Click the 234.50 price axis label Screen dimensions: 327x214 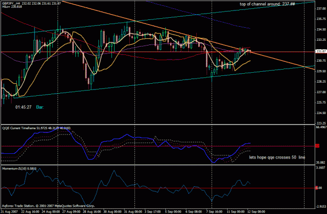321,29
